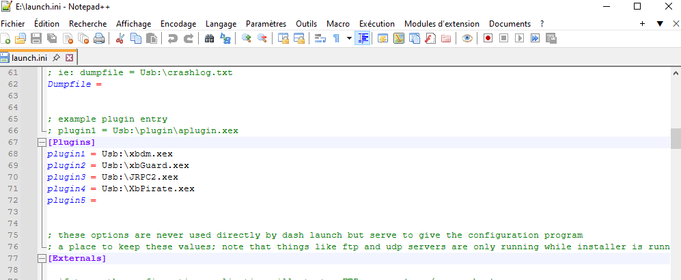Start macro recording with the red dot

click(x=488, y=38)
